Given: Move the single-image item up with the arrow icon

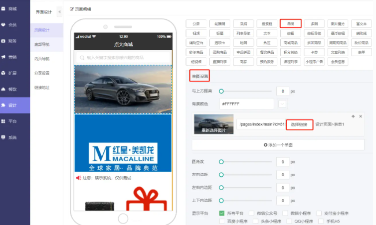Looking at the screenshot, I should point(353,116).
